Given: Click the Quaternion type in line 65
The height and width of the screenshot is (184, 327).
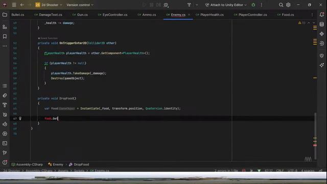Looking at the screenshot, I should 154,108.
